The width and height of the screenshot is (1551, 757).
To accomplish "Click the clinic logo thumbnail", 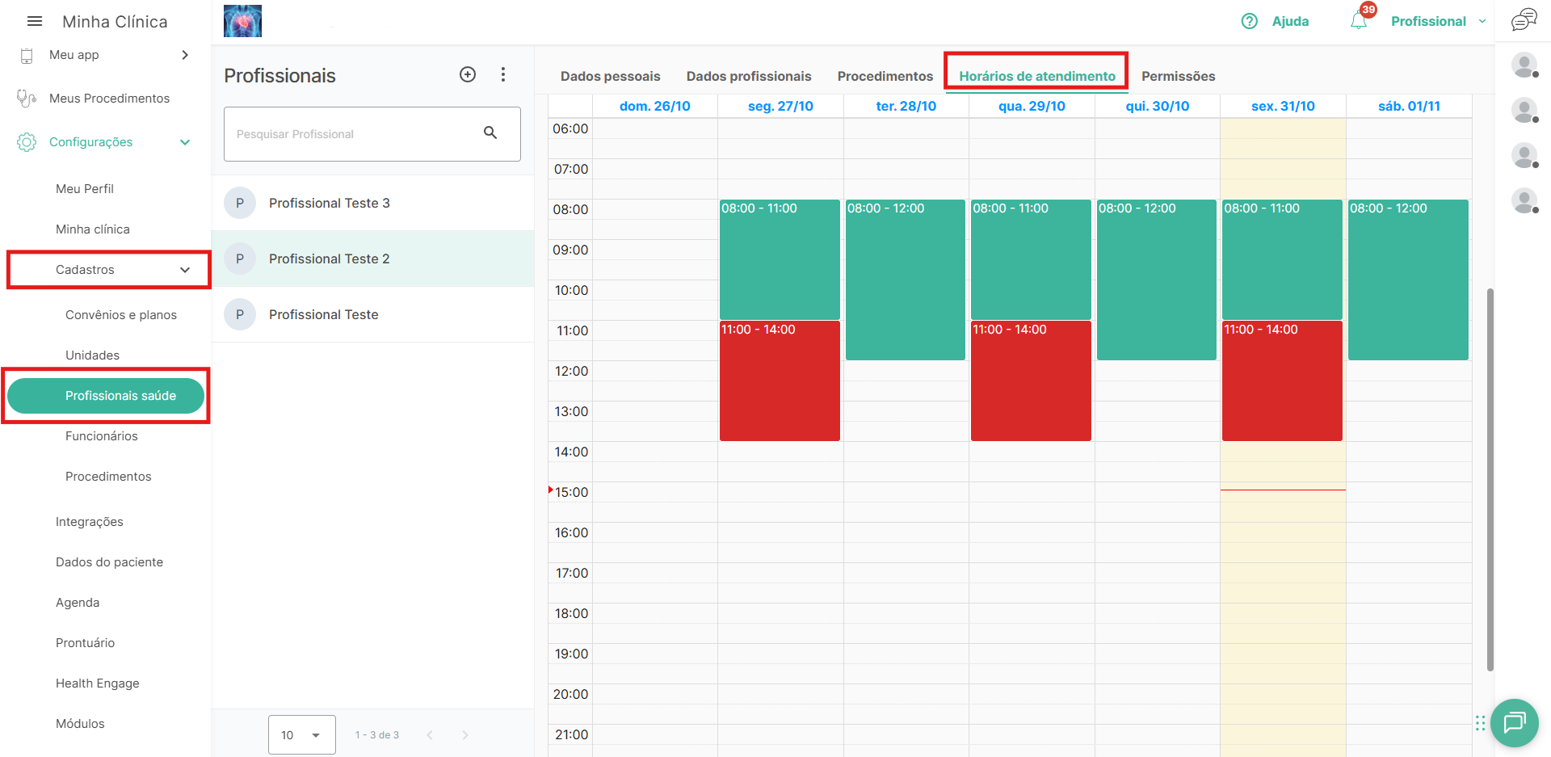I will [242, 21].
